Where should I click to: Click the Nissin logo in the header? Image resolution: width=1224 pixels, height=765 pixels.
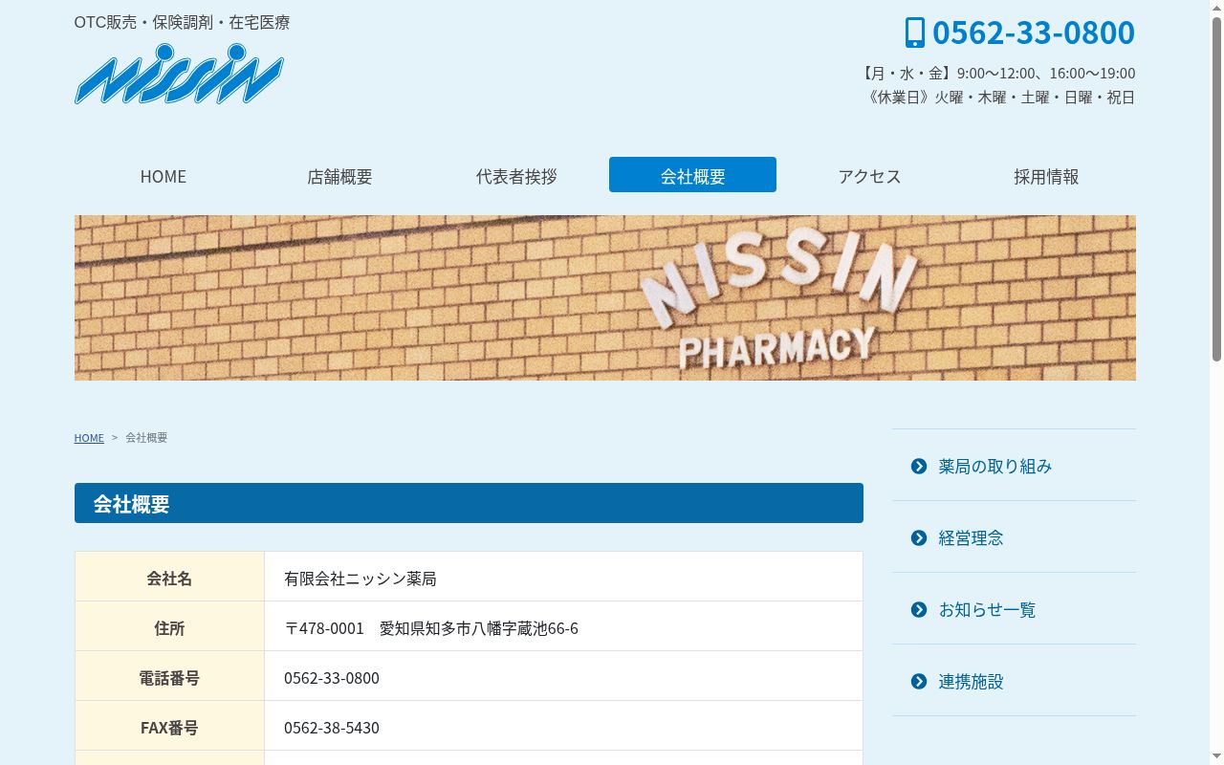click(x=180, y=75)
